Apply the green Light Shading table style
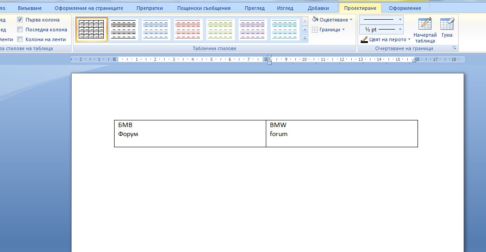Image resolution: width=486 pixels, height=252 pixels. coord(220,30)
